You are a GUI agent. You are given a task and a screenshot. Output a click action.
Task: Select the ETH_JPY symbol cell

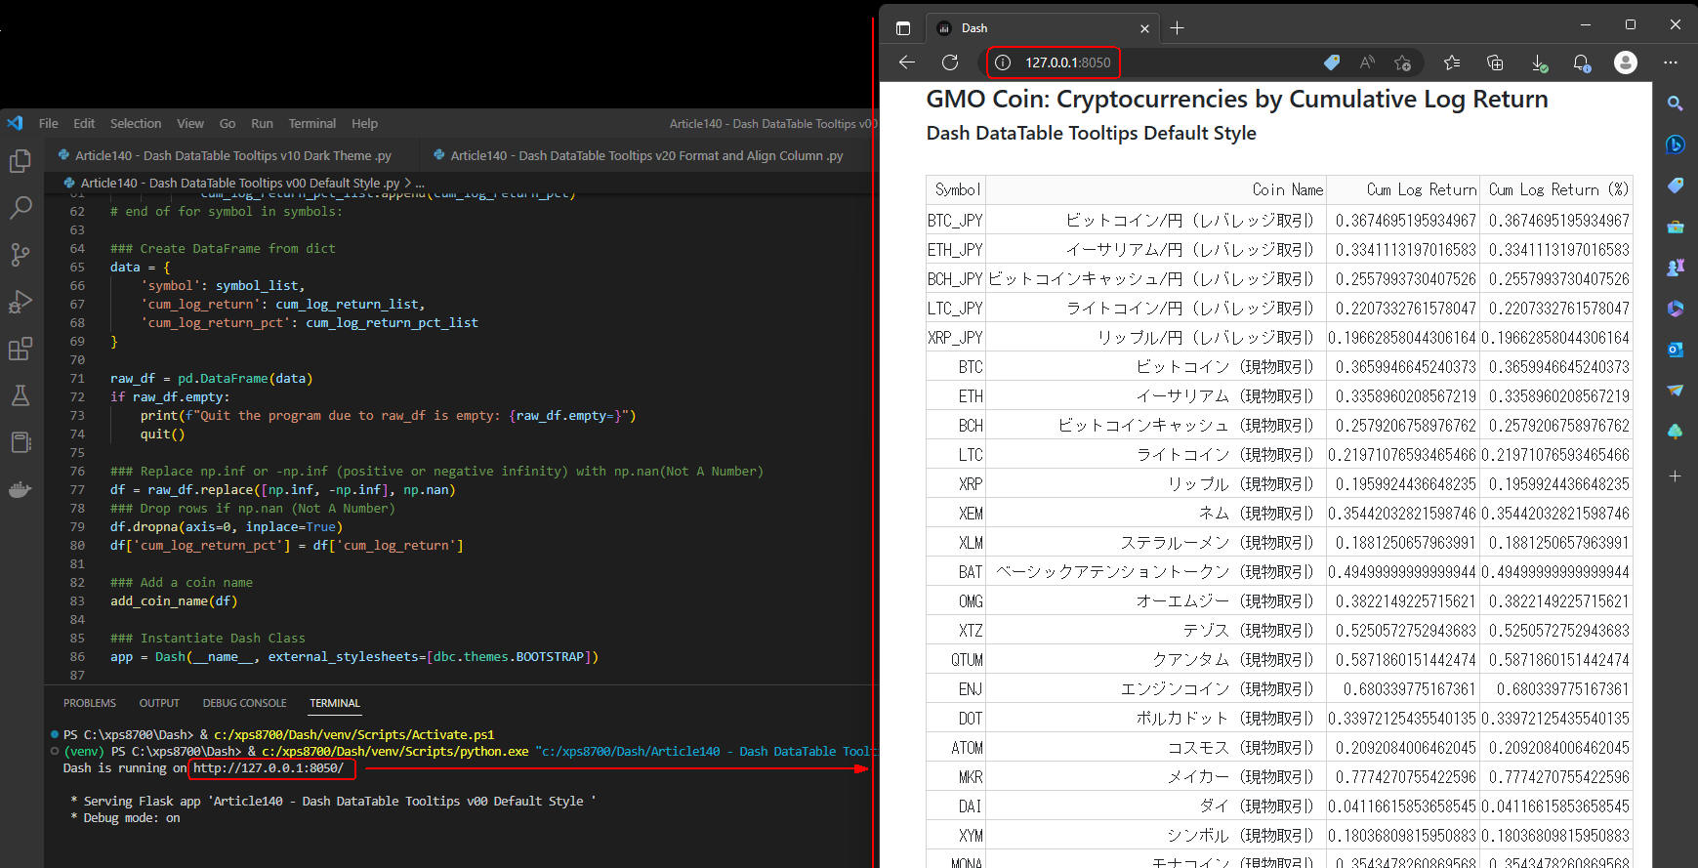955,250
